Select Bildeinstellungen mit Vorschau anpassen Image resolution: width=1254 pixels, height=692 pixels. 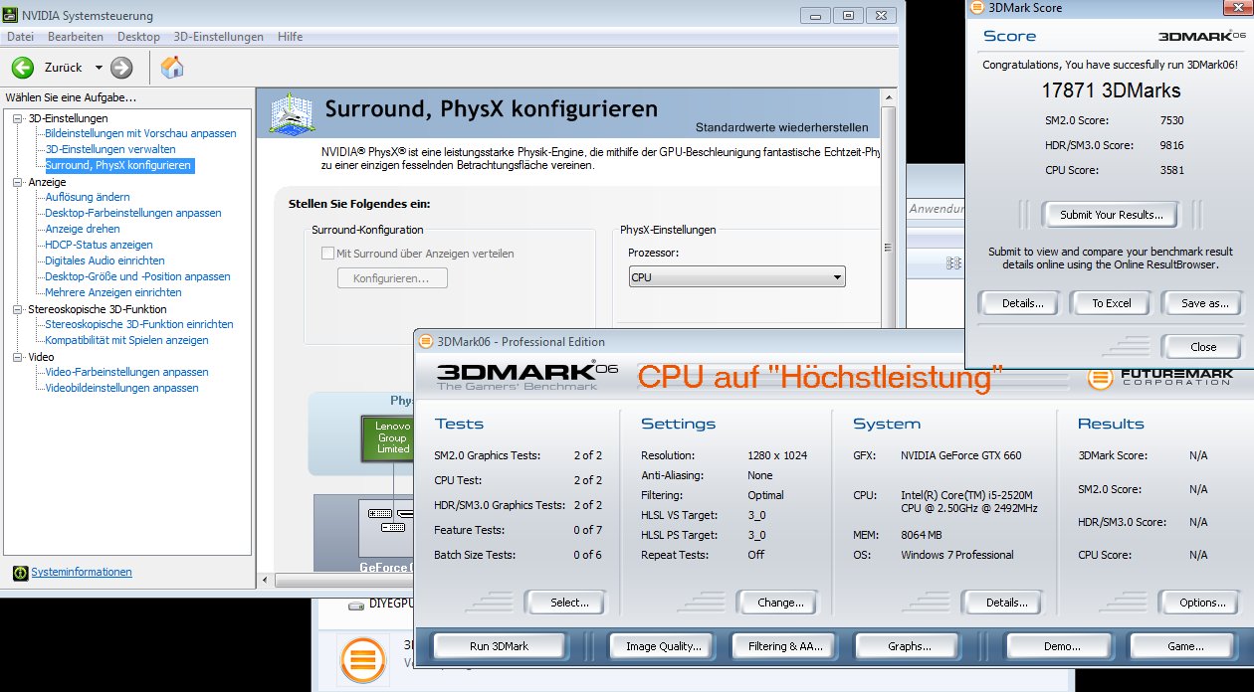pyautogui.click(x=140, y=133)
